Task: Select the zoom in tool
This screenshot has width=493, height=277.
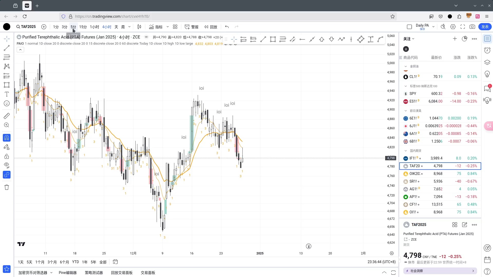Action: click(7, 125)
